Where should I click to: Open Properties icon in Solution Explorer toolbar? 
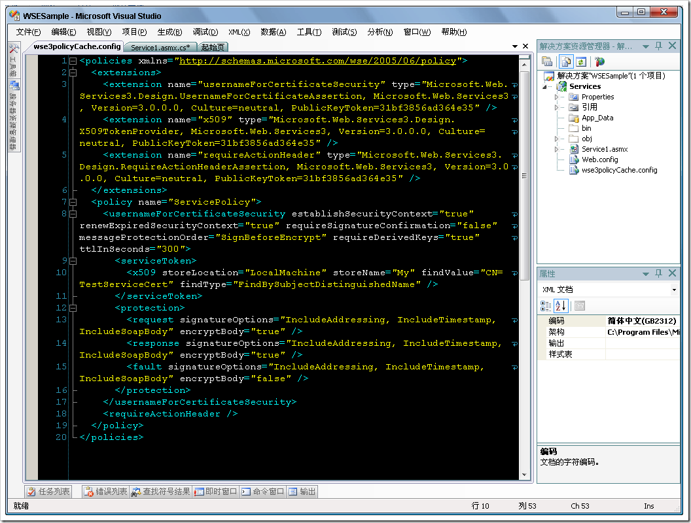click(547, 61)
